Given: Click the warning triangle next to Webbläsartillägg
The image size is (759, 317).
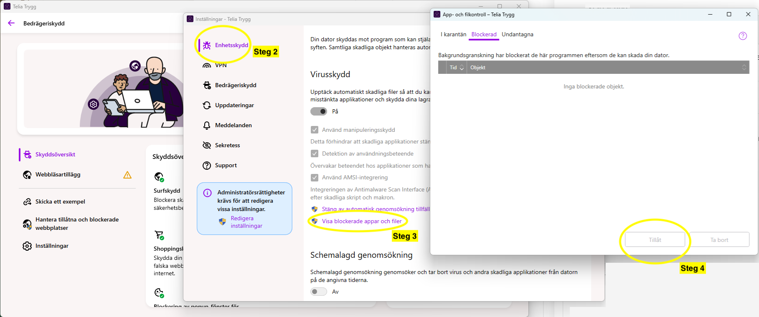Looking at the screenshot, I should [x=127, y=175].
